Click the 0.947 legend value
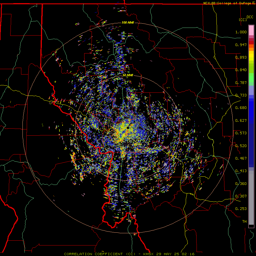Screen dimensions: 256x256 (241, 45)
